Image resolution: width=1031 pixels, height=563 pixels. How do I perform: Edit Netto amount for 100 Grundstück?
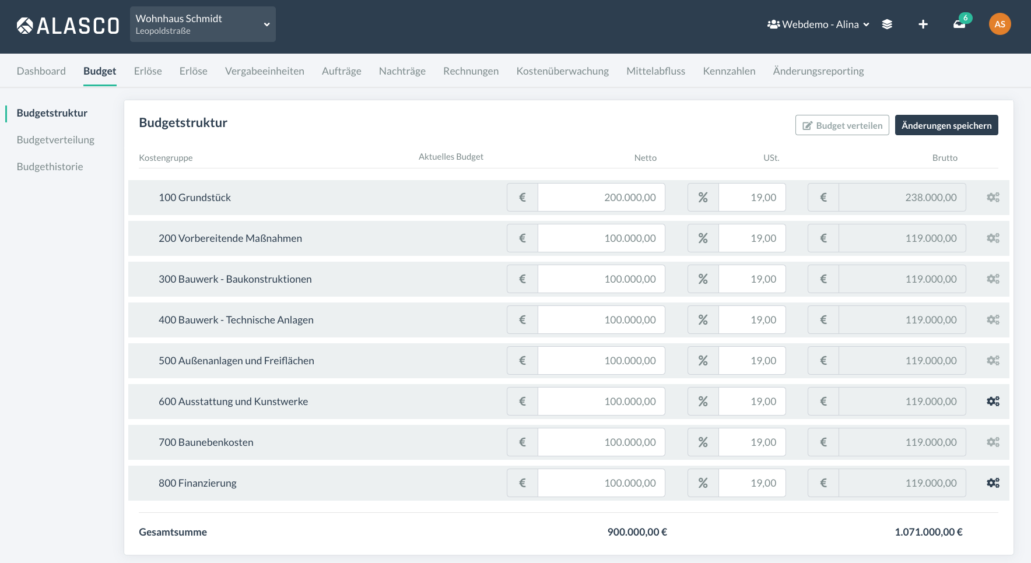(601, 198)
